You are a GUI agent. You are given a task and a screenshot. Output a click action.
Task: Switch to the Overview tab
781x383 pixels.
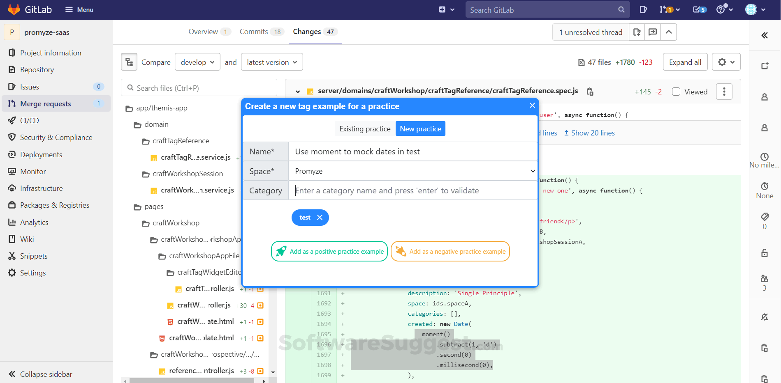point(209,32)
